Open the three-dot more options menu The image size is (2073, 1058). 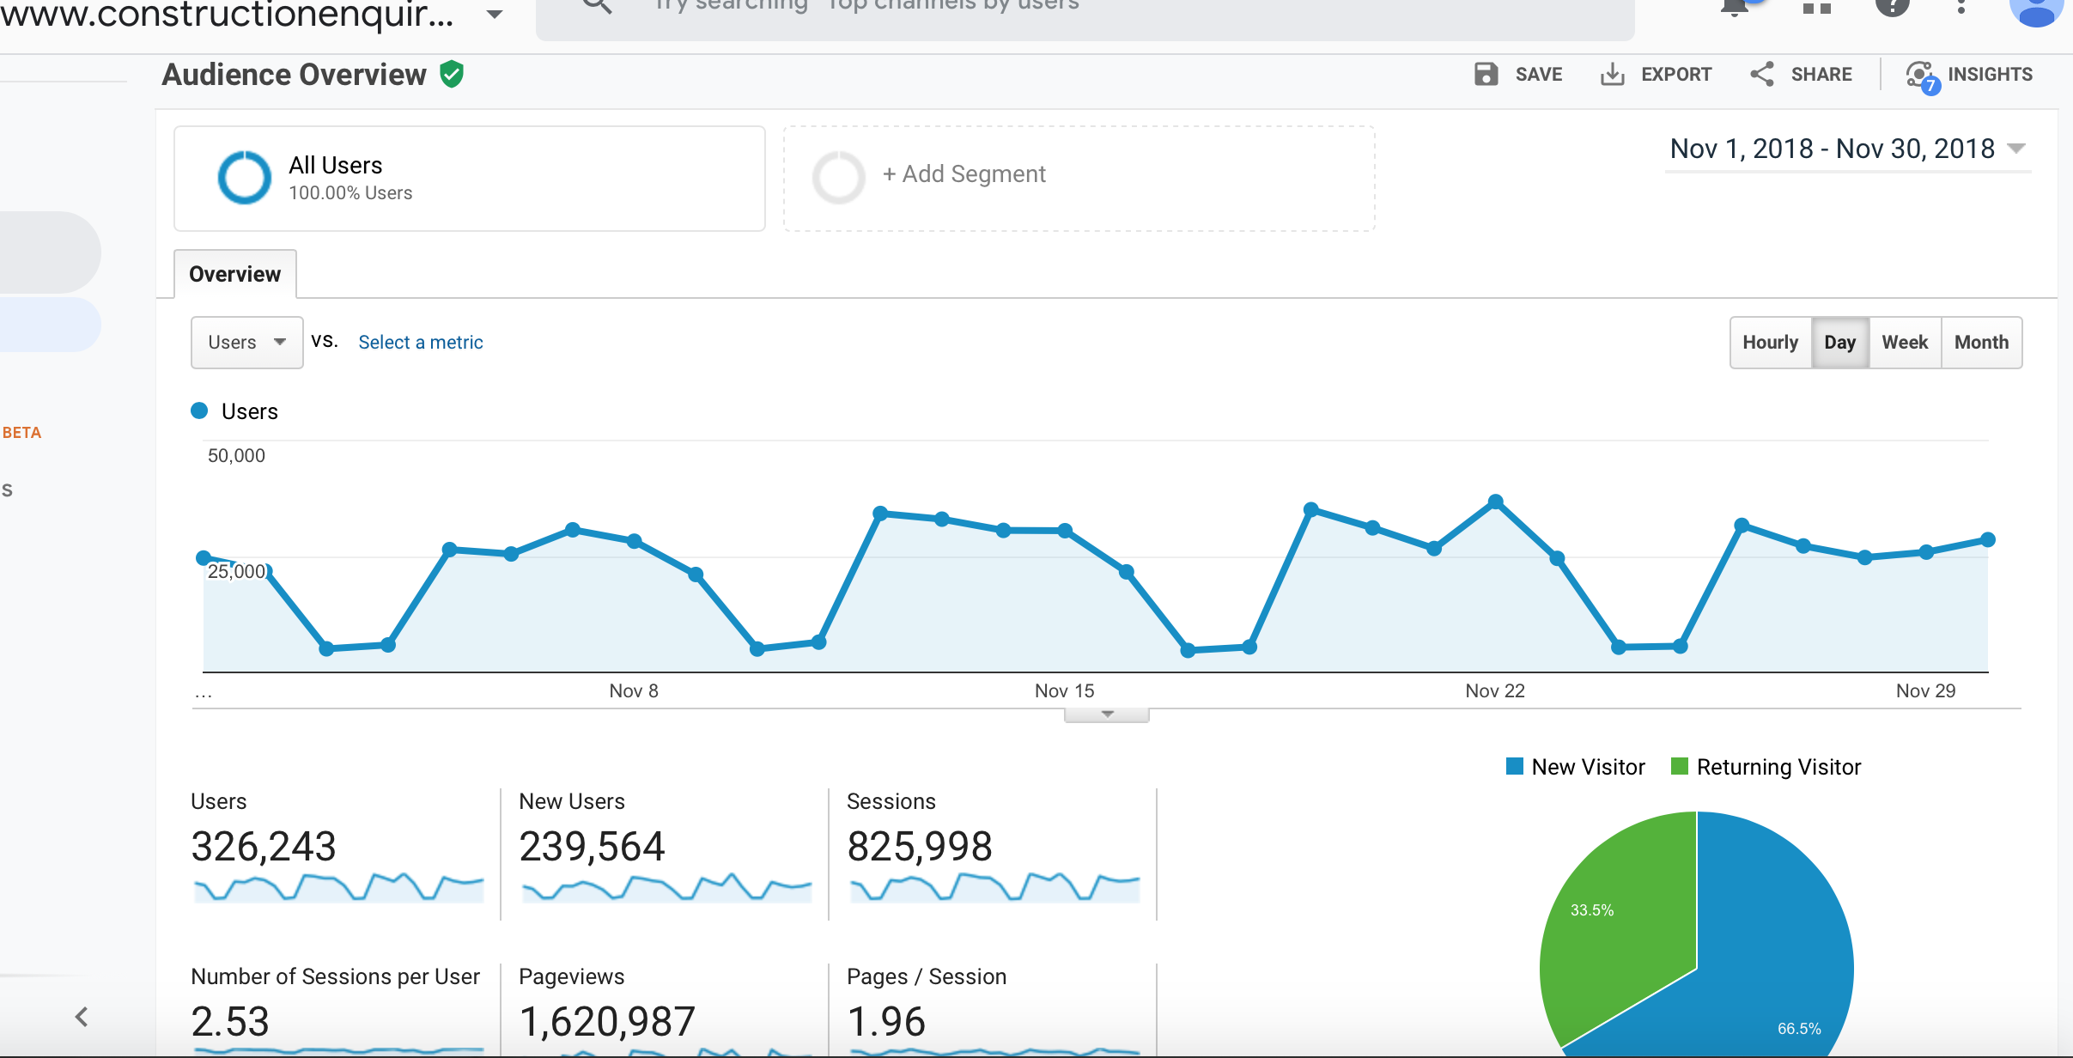pyautogui.click(x=1961, y=7)
